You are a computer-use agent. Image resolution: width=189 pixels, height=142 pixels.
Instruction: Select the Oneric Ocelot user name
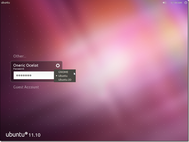[26, 65]
